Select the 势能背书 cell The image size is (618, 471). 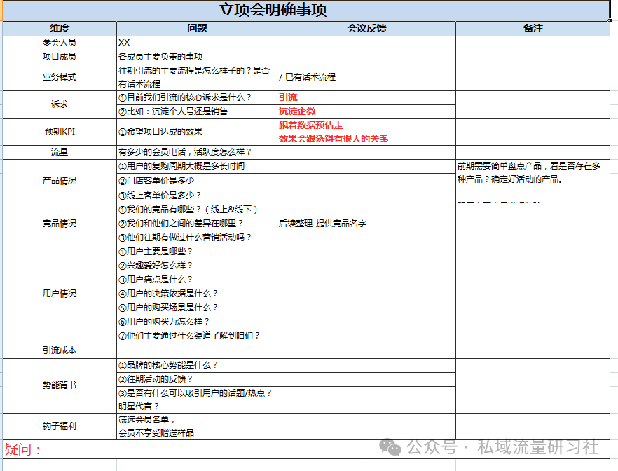coord(60,385)
